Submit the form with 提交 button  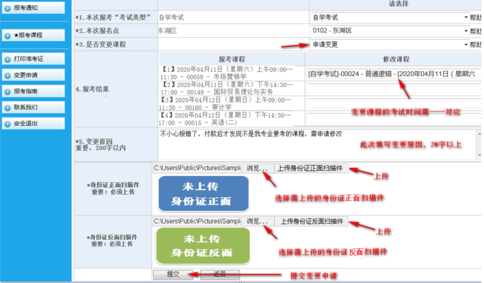pyautogui.click(x=173, y=275)
